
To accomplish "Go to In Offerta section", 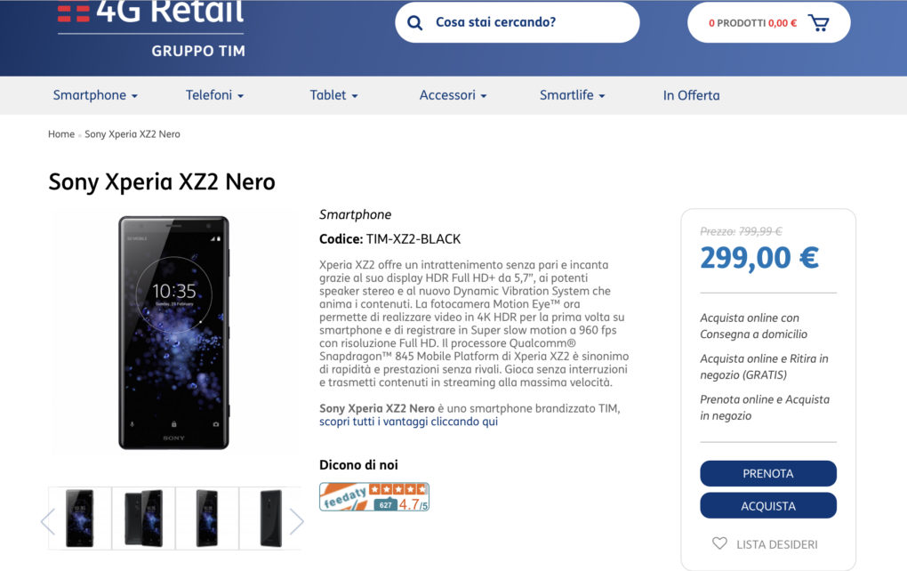I will (691, 95).
